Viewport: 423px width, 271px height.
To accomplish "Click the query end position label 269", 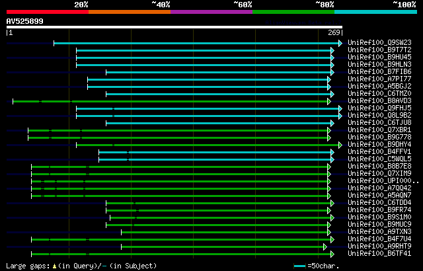I will coord(334,32).
